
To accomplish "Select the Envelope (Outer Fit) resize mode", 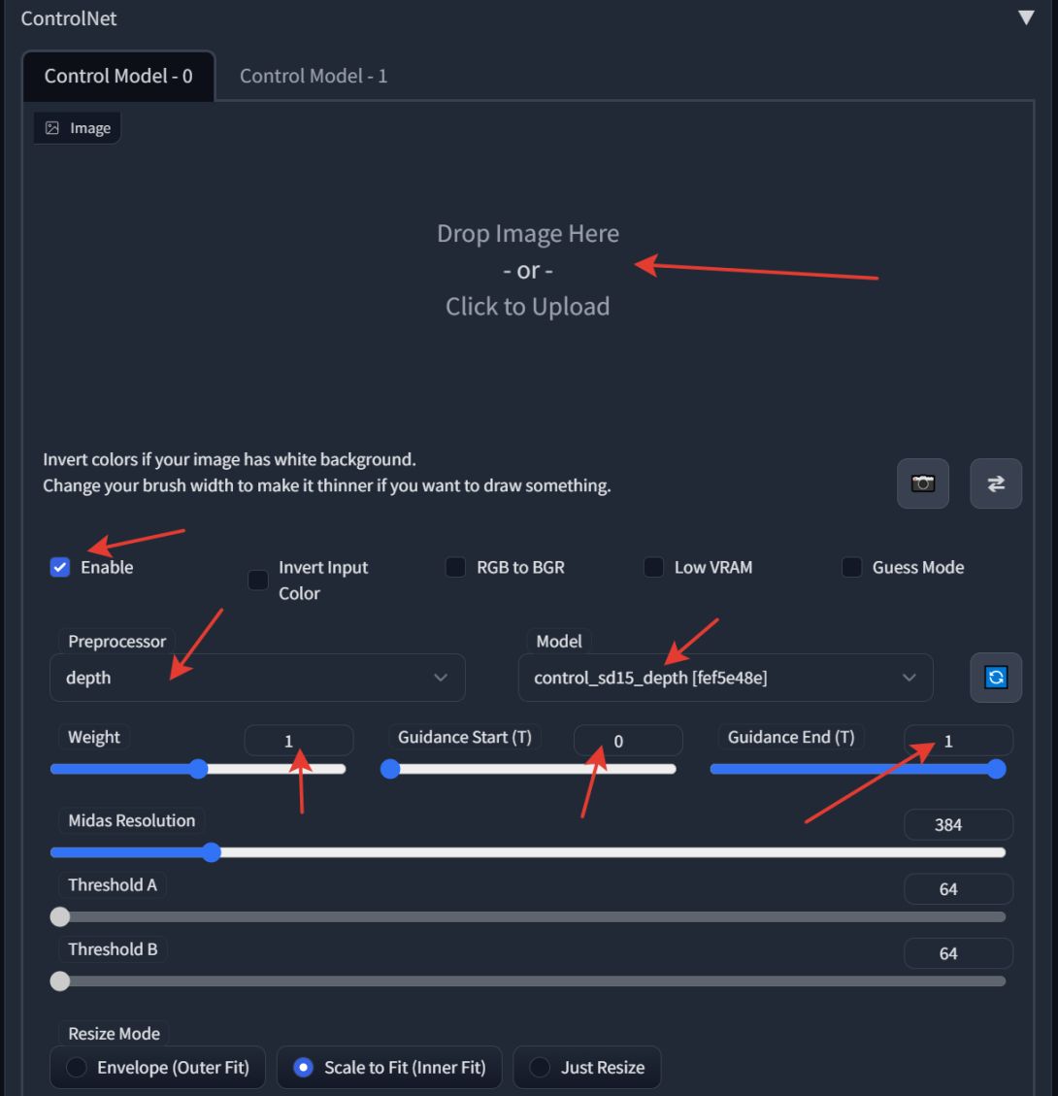I will 79,1067.
